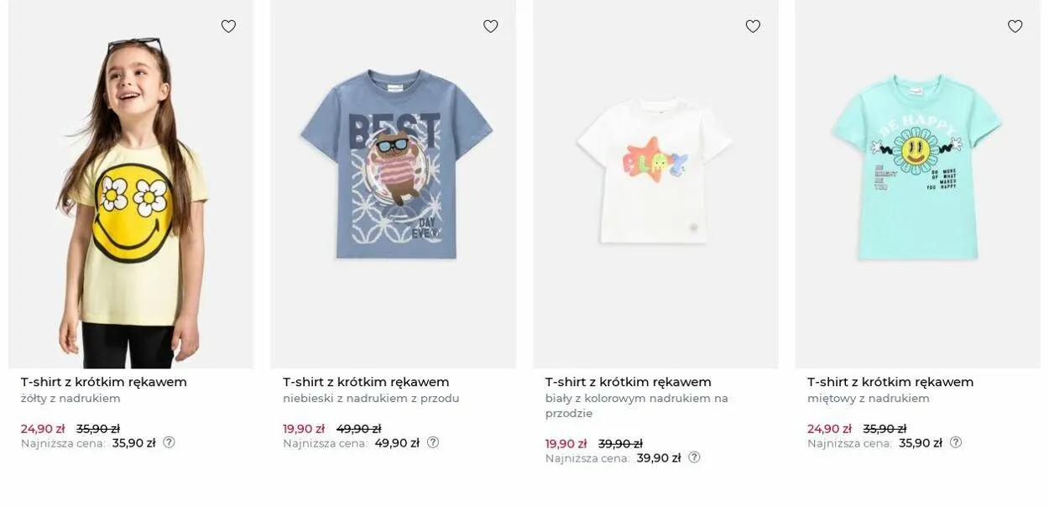The image size is (1049, 507).
Task: Click 'niebieski z nadrukiem z przodu' description
Action: pos(371,399)
